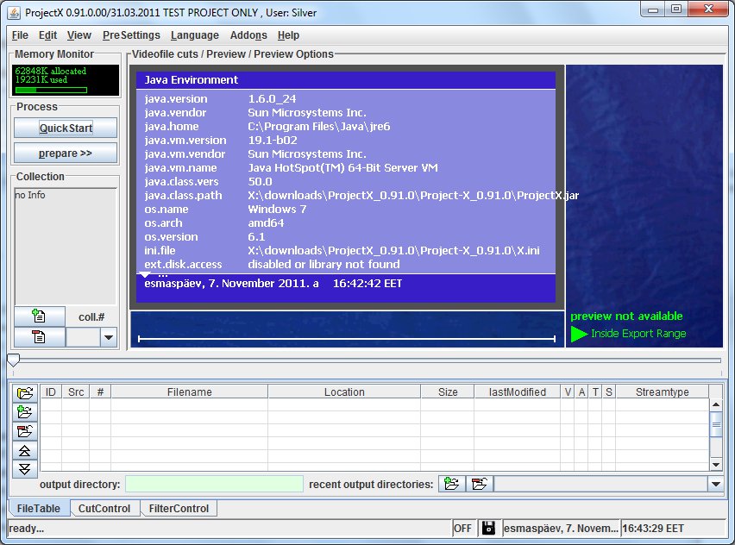735x545 pixels.
Task: Open the Addons menu
Action: [248, 35]
